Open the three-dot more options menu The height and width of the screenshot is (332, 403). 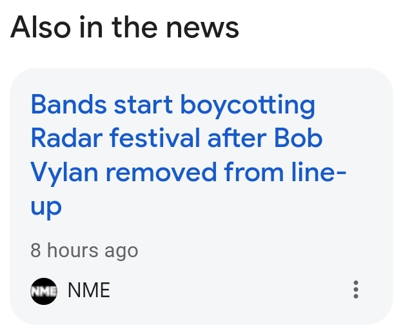[356, 289]
